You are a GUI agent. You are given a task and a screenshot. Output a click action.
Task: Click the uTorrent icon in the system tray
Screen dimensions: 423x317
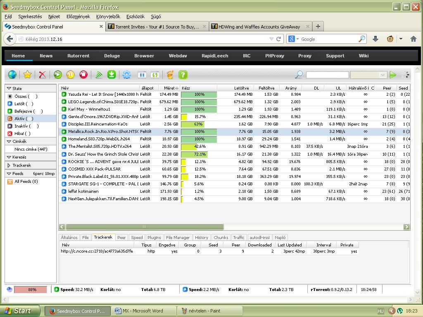coord(400,311)
